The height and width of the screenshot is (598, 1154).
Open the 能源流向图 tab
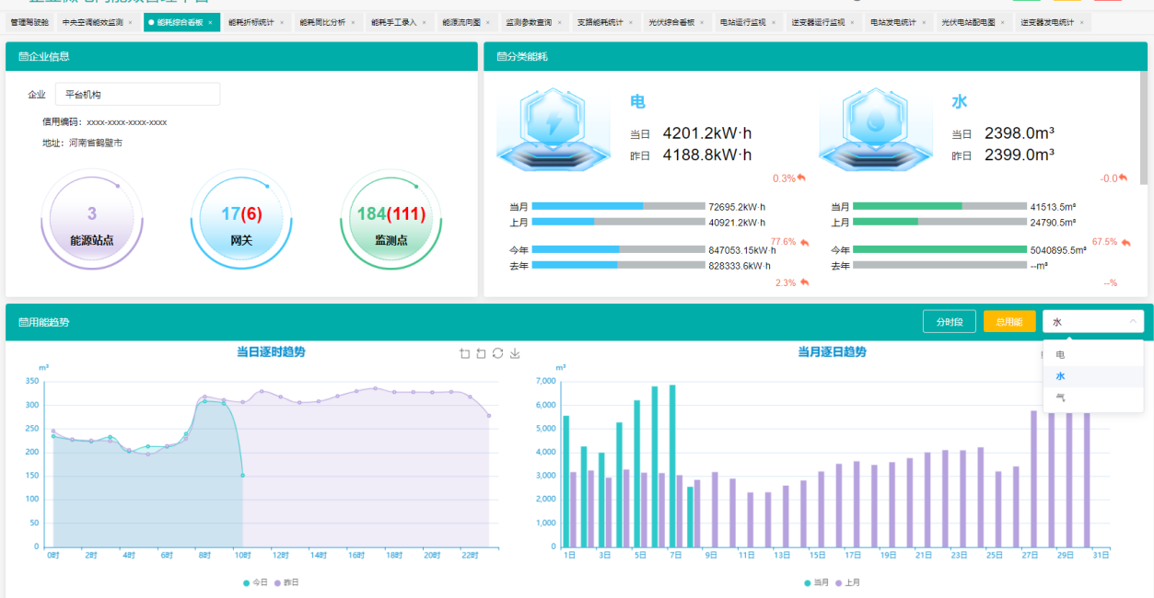tap(461, 22)
